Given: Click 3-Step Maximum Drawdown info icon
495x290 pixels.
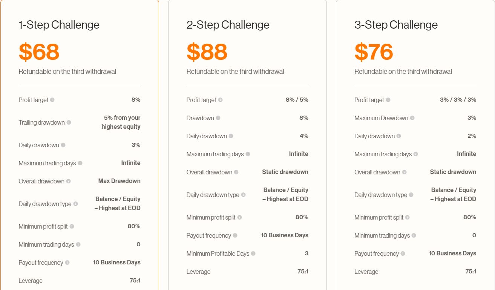Looking at the screenshot, I should (x=412, y=118).
